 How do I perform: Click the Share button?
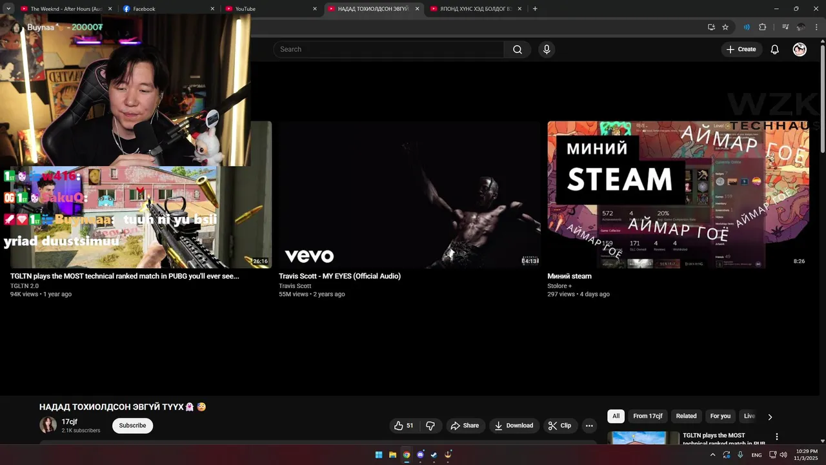click(465, 426)
